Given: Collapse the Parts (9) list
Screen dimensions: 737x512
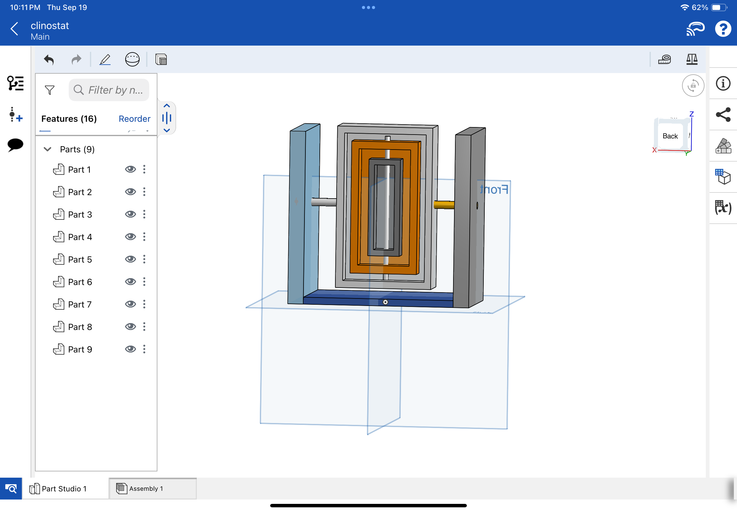Looking at the screenshot, I should (x=47, y=149).
